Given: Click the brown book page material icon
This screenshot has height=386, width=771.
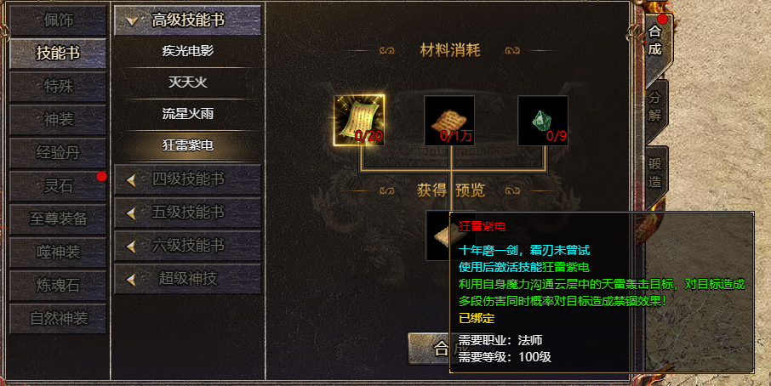Looking at the screenshot, I should pos(449,121).
